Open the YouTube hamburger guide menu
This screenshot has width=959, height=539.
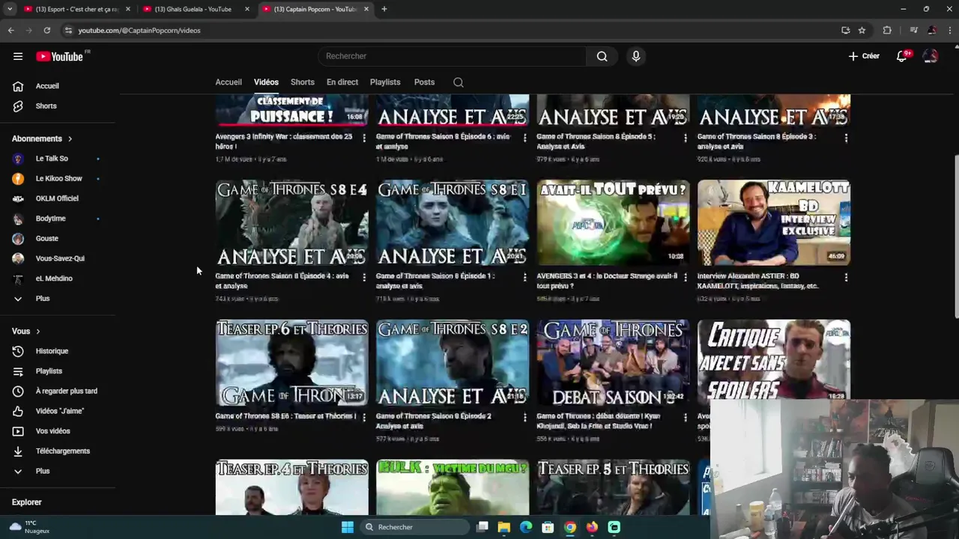click(18, 56)
